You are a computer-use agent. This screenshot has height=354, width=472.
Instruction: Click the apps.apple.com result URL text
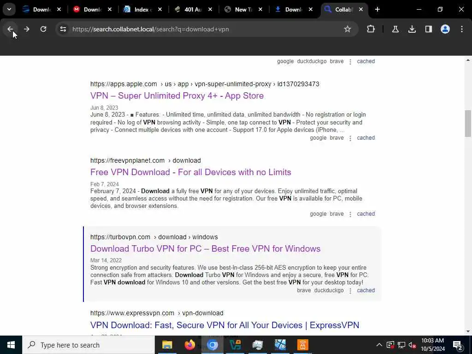point(205,84)
